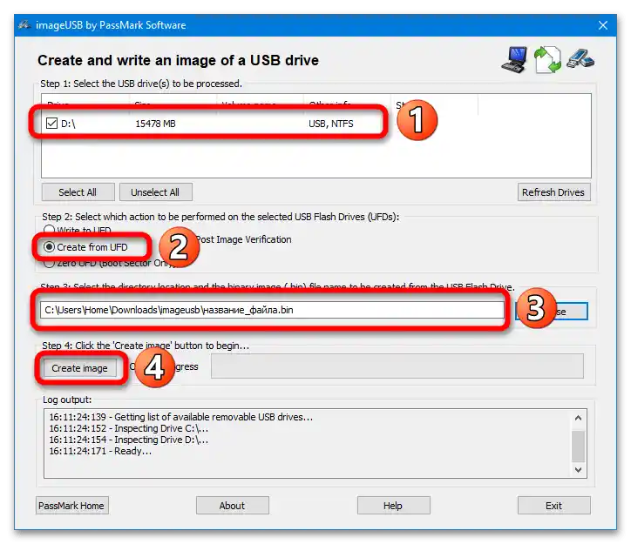631x544 pixels.
Task: Click the Post Image Verification label
Action: point(244,239)
